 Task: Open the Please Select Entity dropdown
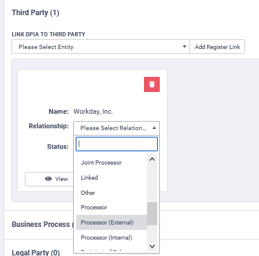[100, 47]
